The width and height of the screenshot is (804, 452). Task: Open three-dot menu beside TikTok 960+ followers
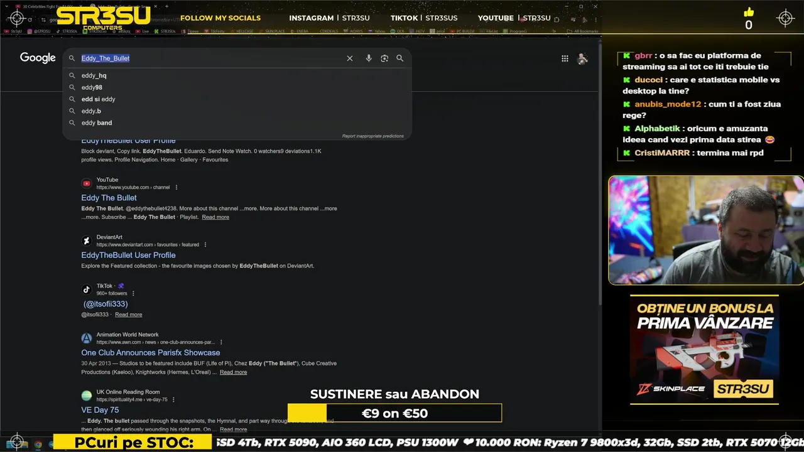133,293
